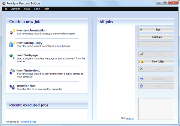Click the New synchronization arrows icon
The width and height of the screenshot is (180, 126).
[x=12, y=32]
